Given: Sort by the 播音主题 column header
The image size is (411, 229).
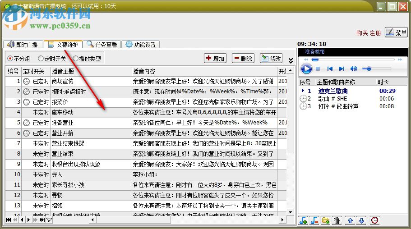Looking at the screenshot, I should [x=91, y=71].
